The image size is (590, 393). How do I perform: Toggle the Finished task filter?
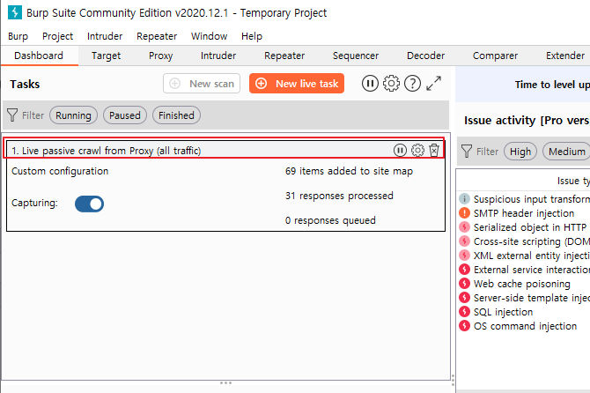(176, 115)
